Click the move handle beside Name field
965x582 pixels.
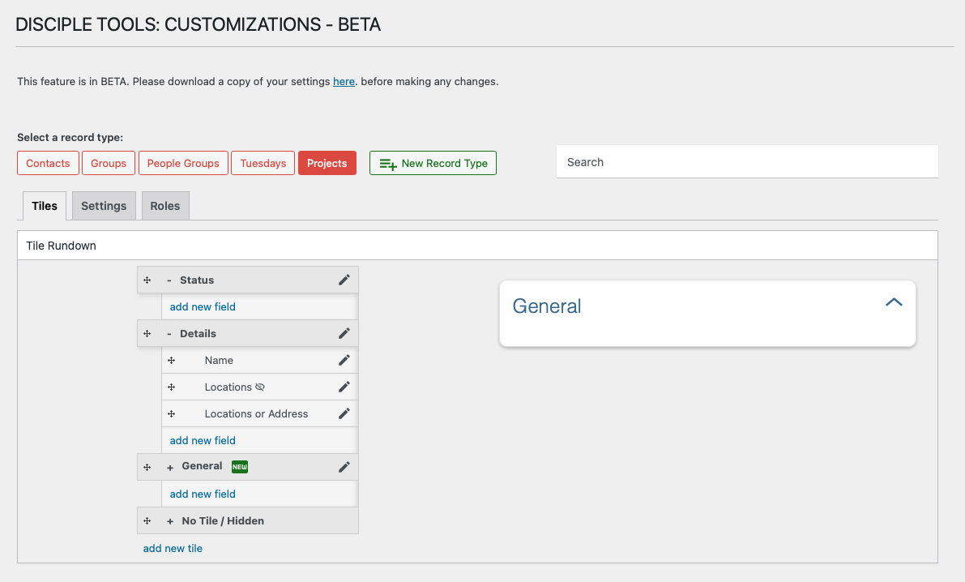172,360
